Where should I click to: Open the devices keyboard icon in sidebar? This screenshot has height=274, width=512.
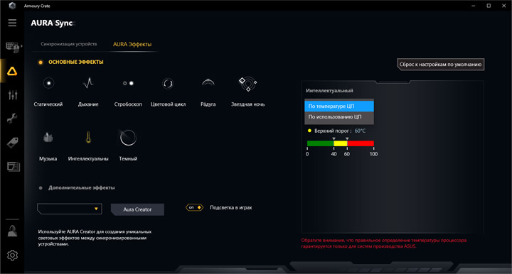(12, 47)
